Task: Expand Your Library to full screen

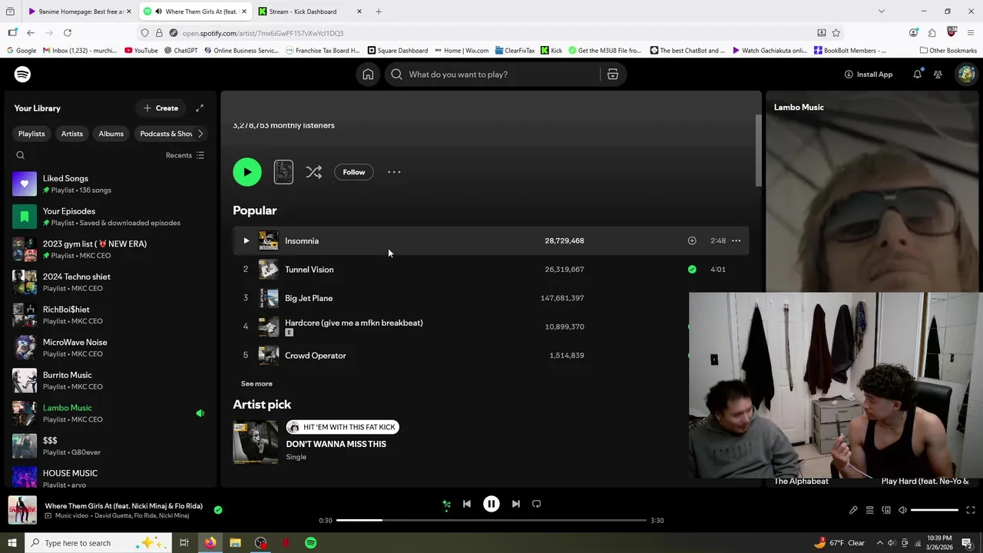Action: [200, 108]
